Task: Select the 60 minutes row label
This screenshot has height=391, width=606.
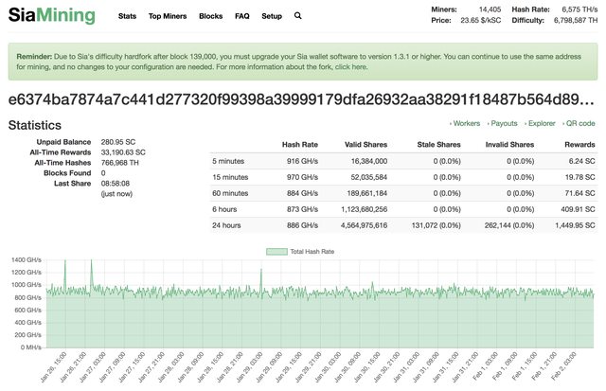Action: tap(230, 193)
